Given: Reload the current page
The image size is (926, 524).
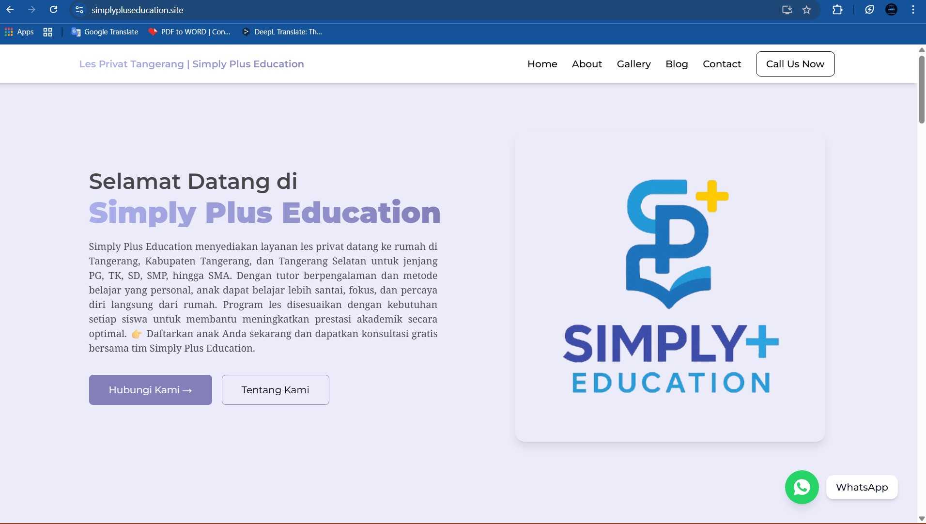Looking at the screenshot, I should 54,10.
